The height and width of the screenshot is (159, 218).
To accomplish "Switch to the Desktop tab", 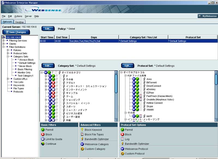I will click(x=19, y=22).
